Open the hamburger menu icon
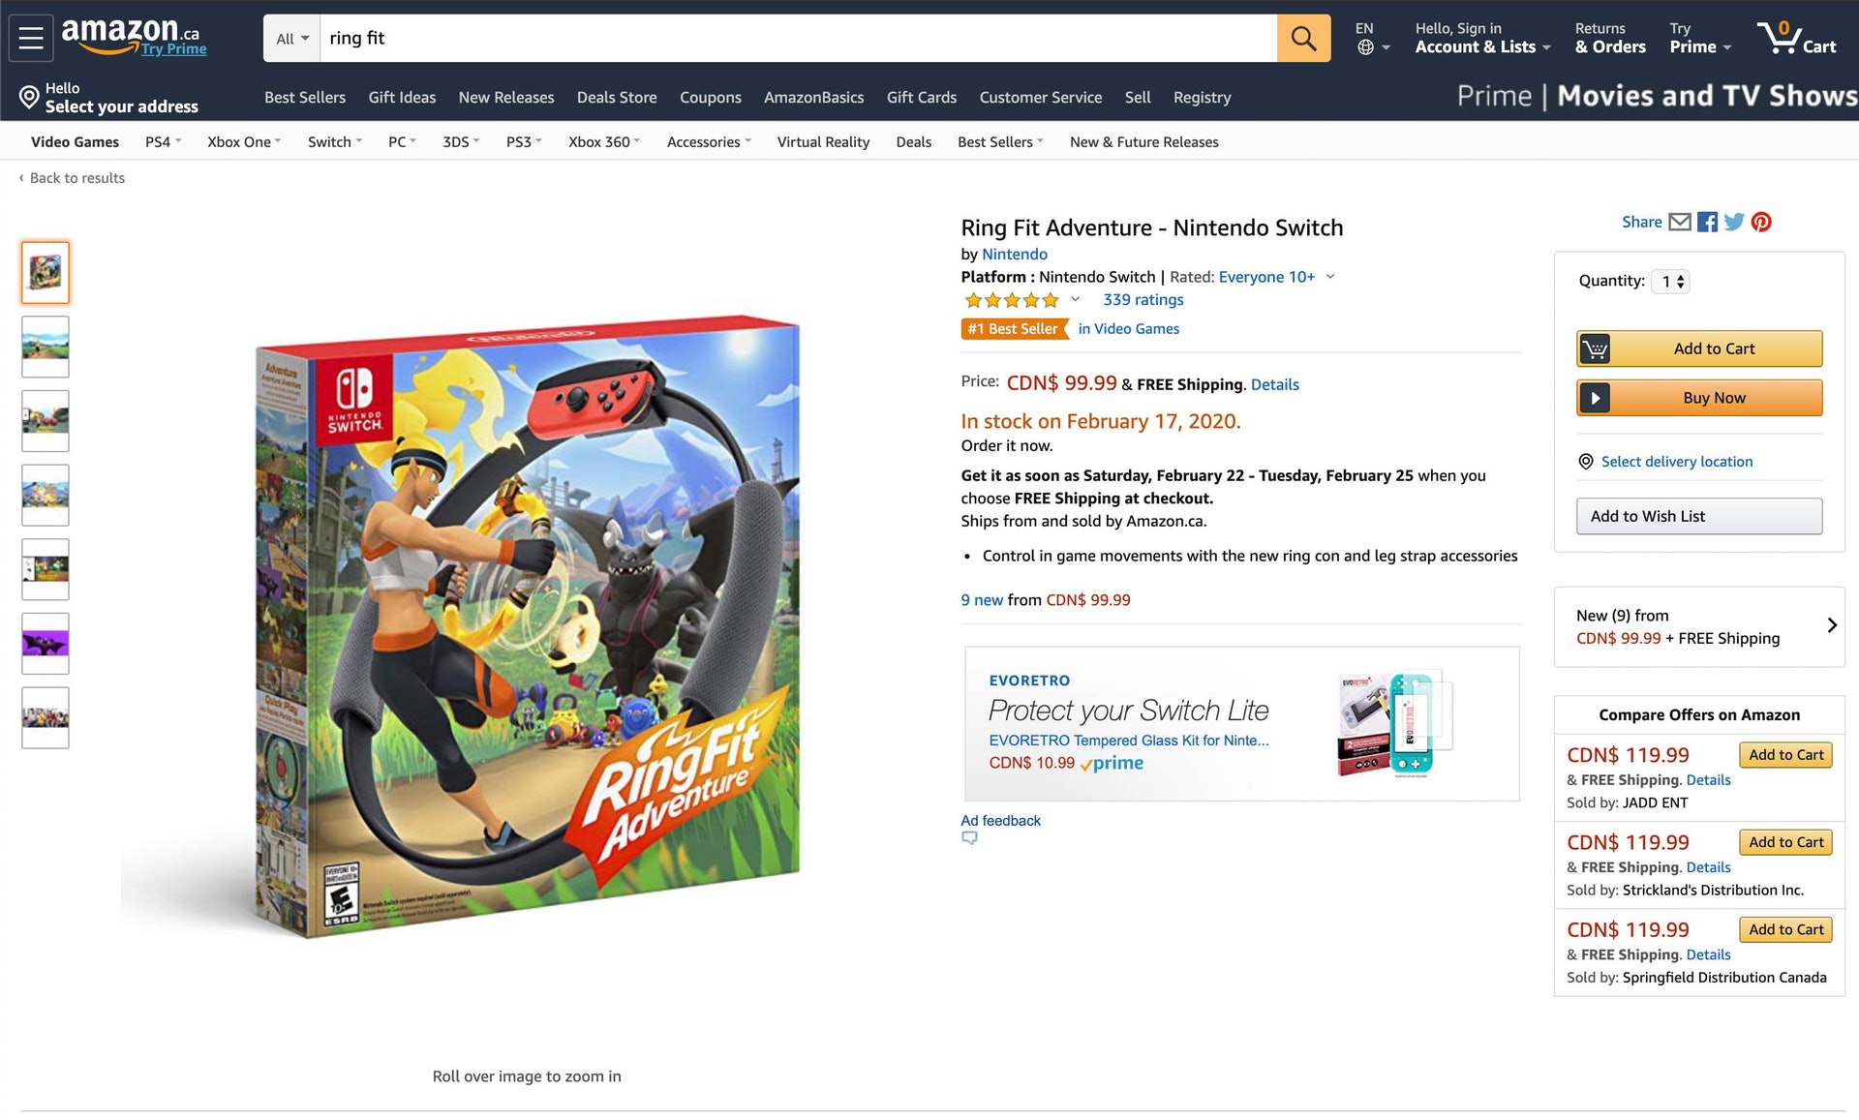Screen dimensions: 1859x1120 31,39
